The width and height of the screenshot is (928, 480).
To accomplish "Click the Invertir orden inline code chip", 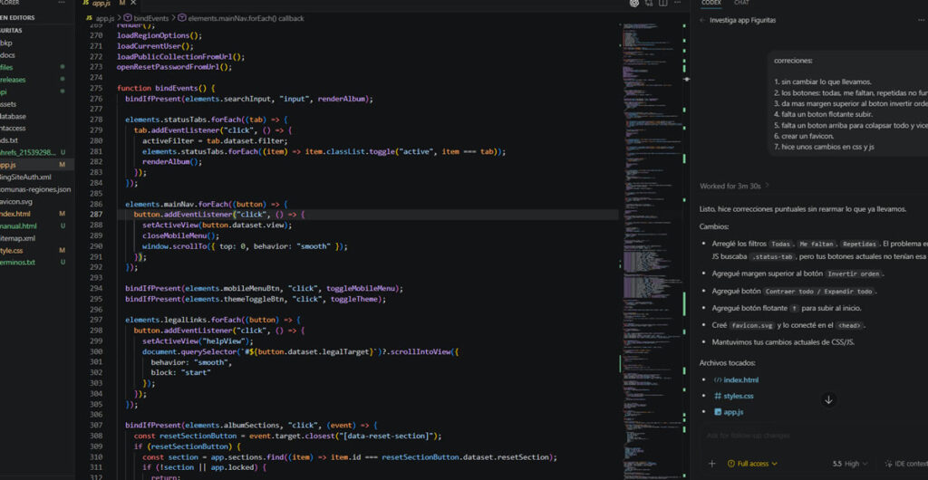I will [x=854, y=274].
